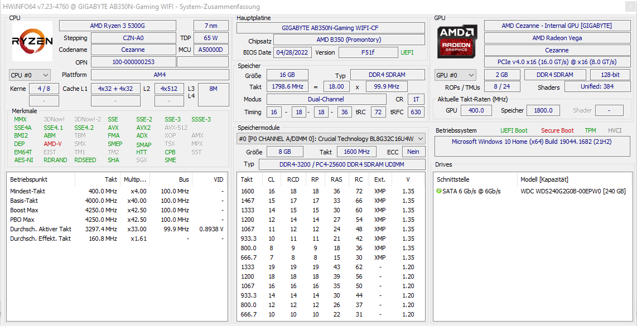
Task: Click the 8 / 24 ROPs / TMUs field
Action: pos(502,86)
